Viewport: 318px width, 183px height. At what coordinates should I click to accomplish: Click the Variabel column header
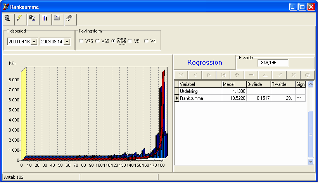coord(200,84)
